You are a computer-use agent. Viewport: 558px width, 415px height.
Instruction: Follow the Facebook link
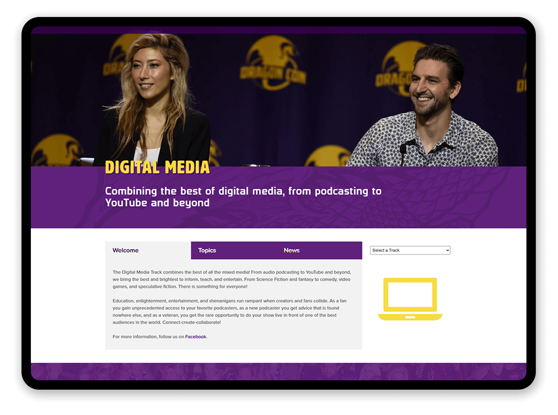point(195,337)
